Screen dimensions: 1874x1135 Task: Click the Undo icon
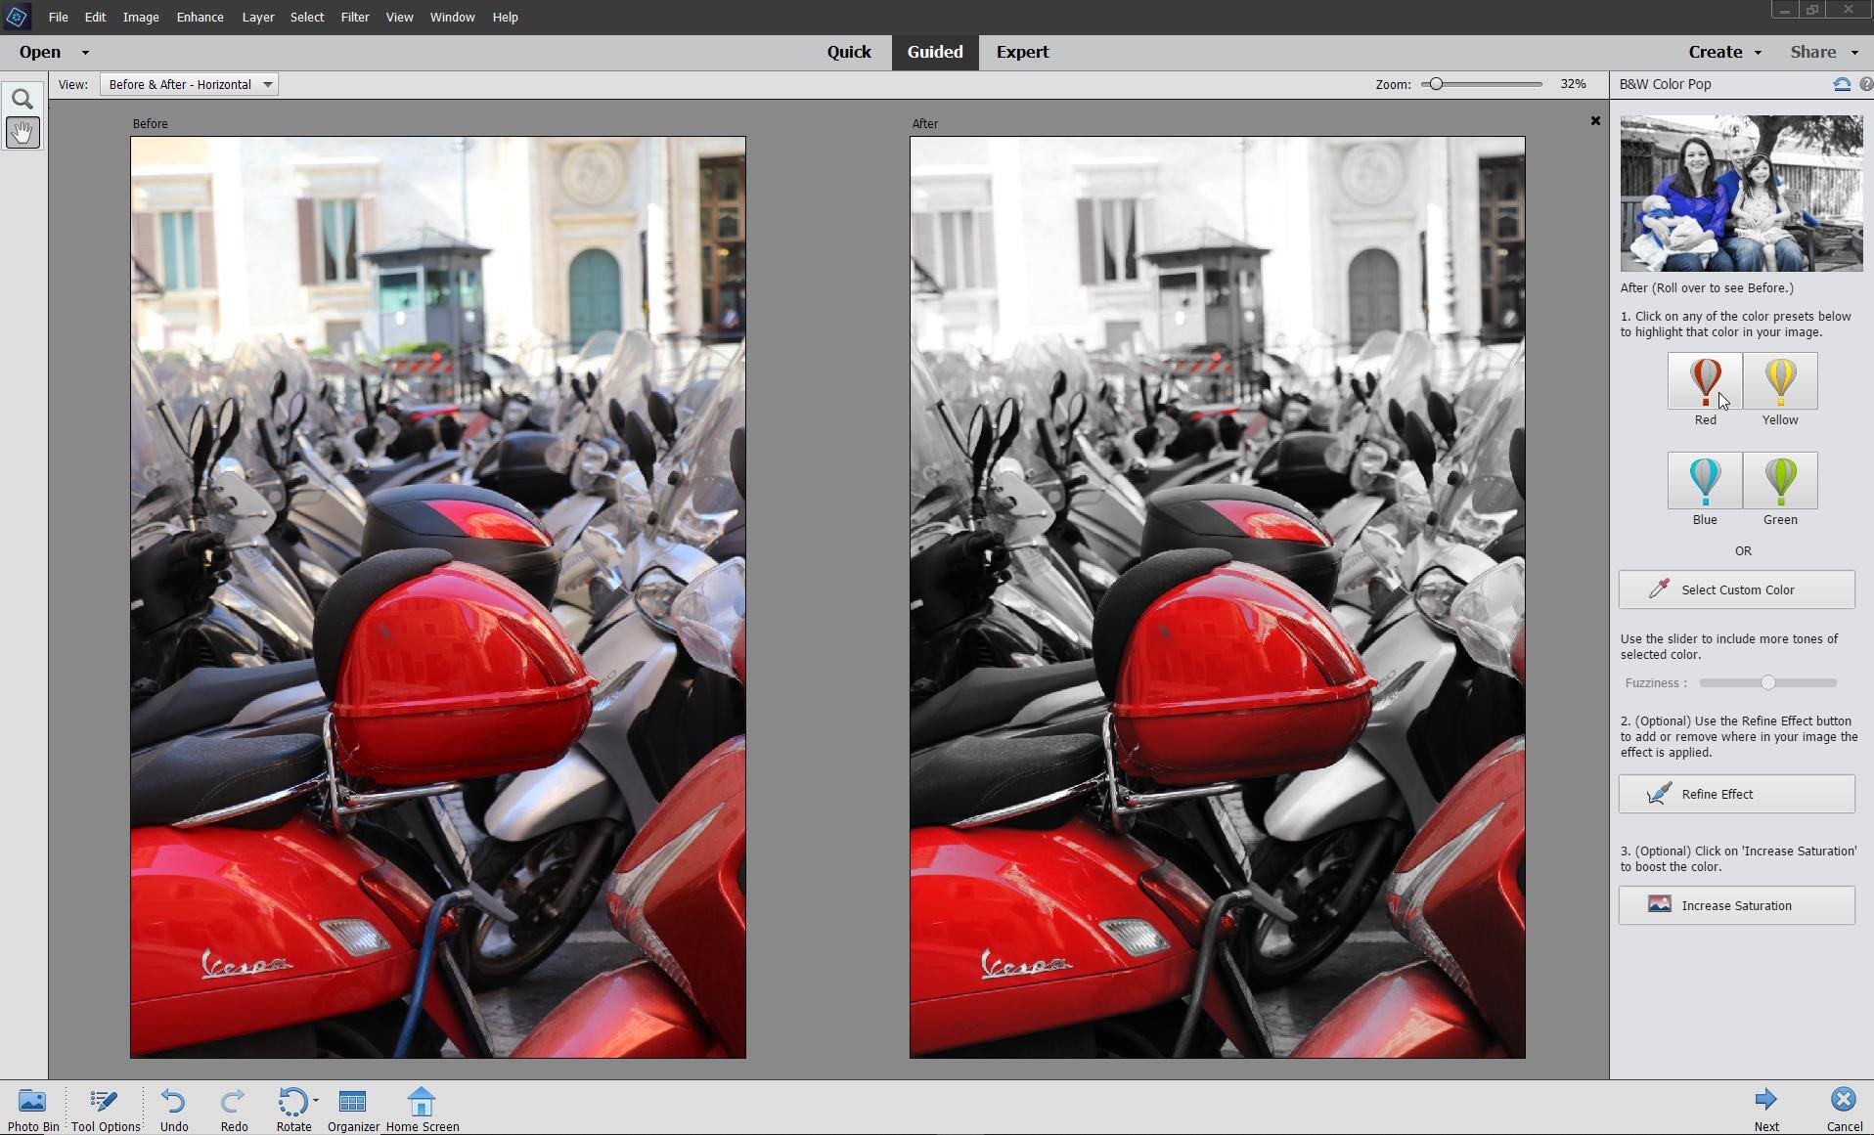coord(173,1110)
